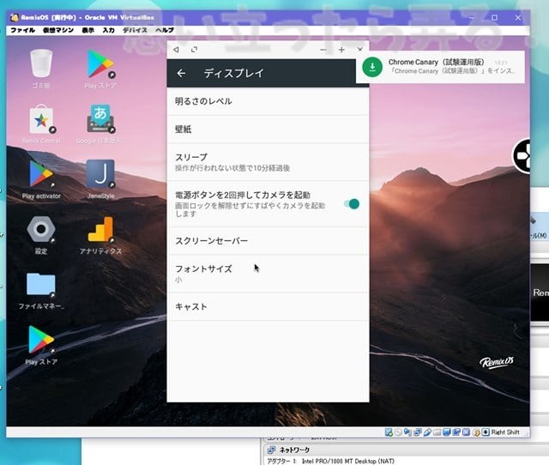
Task: Click the plus maximize icon in settings titlebar
Action: coord(341,50)
